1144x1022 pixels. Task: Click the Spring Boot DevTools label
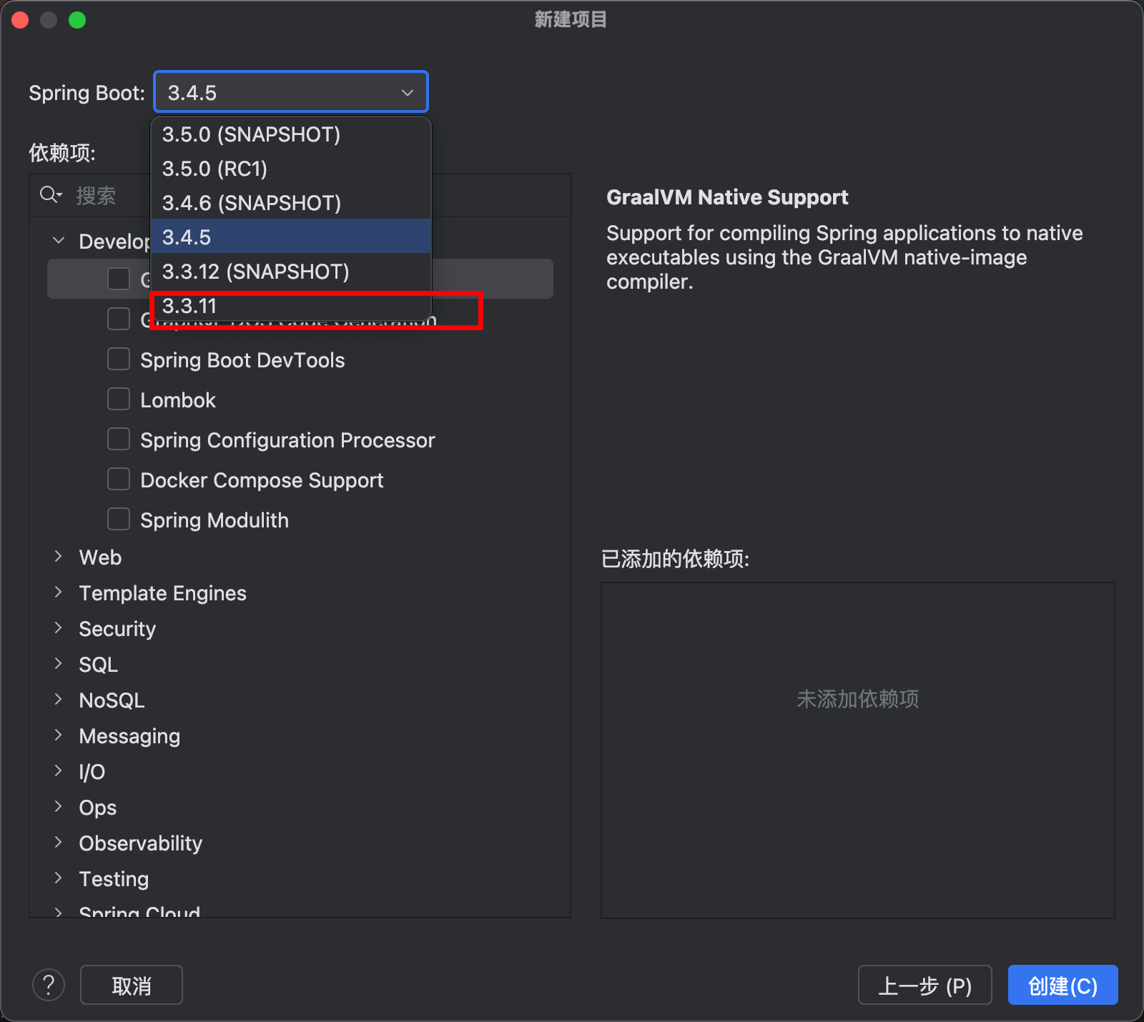(242, 360)
